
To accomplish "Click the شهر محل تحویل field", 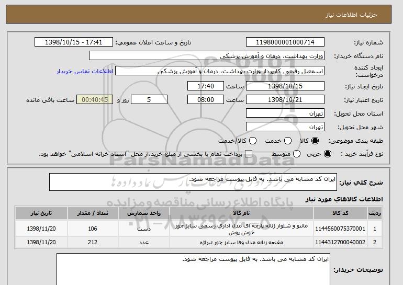I will point(285,127).
